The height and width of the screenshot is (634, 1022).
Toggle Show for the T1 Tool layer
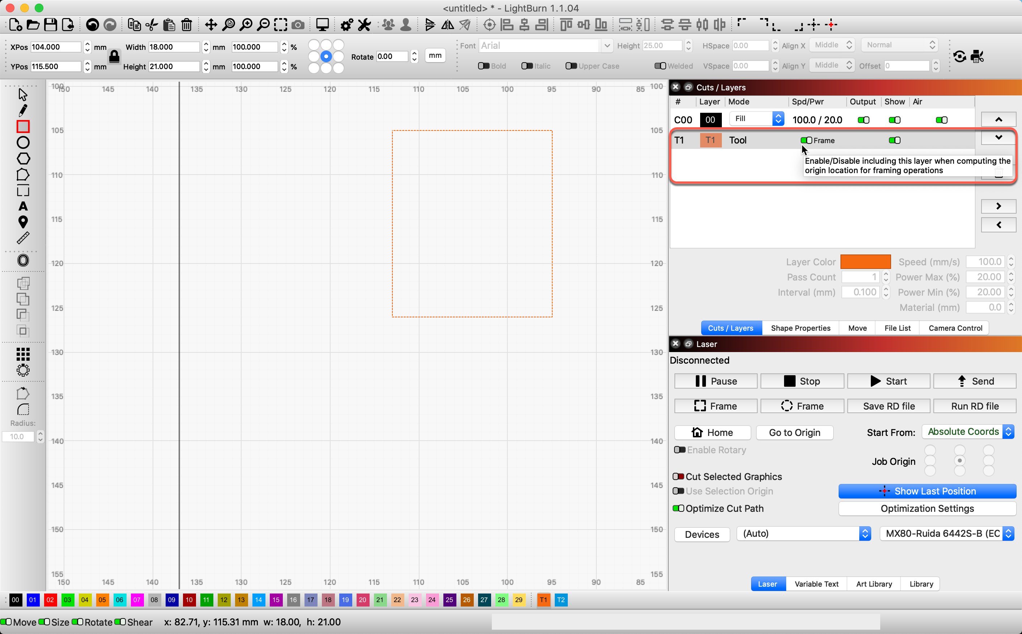pyautogui.click(x=894, y=141)
